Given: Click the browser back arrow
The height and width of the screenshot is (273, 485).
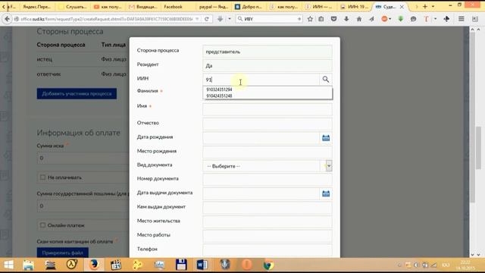Looking at the screenshot, I should click(7, 19).
